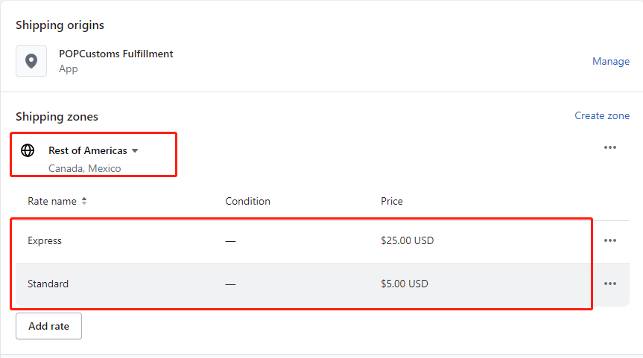Open the three-dot menu for Express rate
Image resolution: width=643 pixels, height=358 pixels.
pos(609,240)
